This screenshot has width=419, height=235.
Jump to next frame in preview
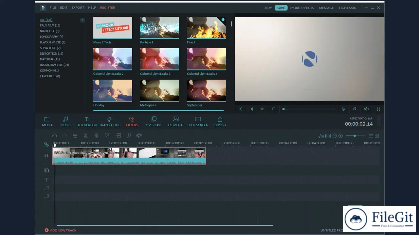pyautogui.click(x=251, y=109)
